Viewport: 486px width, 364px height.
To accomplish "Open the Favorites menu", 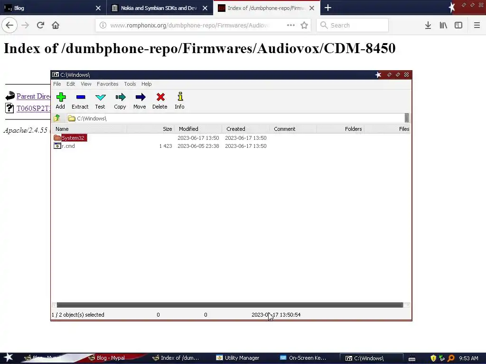I will [108, 84].
